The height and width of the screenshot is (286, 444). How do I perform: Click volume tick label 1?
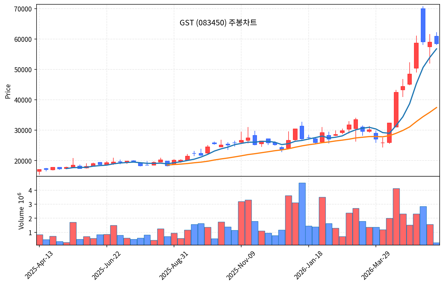point(30,233)
